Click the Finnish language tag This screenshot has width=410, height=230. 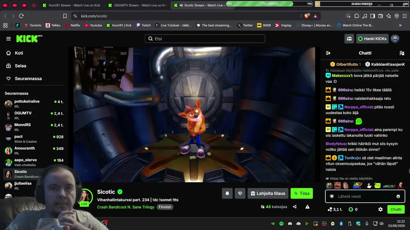[165, 207]
